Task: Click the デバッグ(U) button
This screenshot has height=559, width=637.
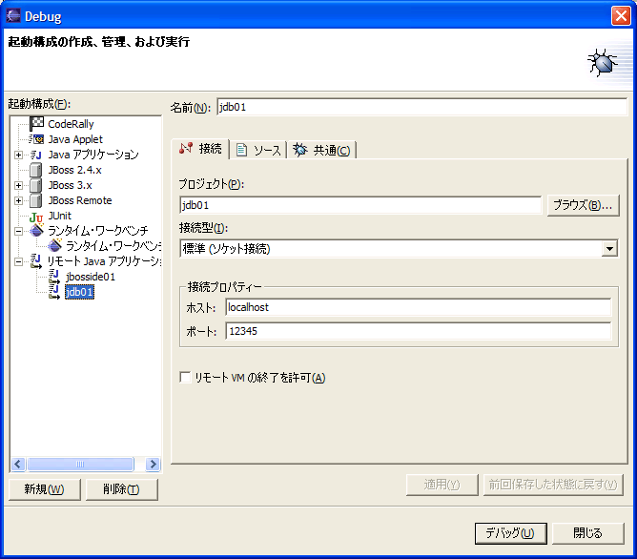Action: click(510, 533)
